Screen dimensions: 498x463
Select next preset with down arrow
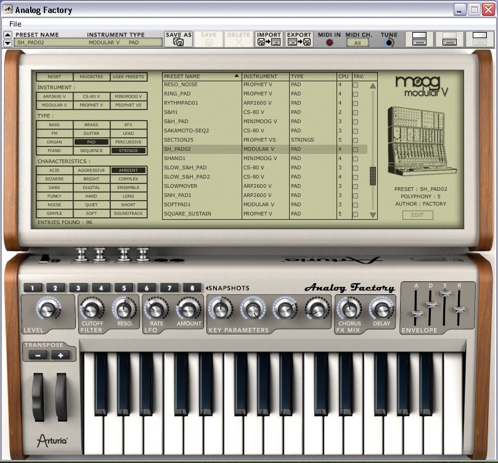point(7,43)
